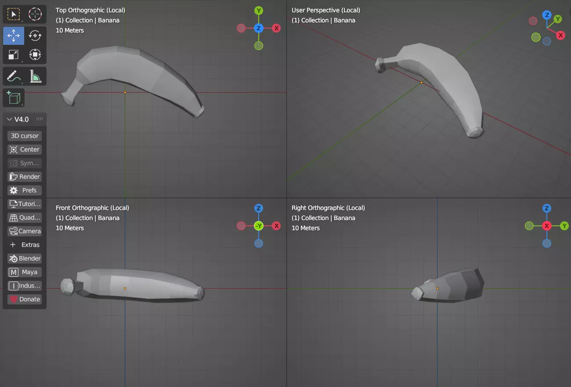Click the 3D cursor button

click(25, 136)
